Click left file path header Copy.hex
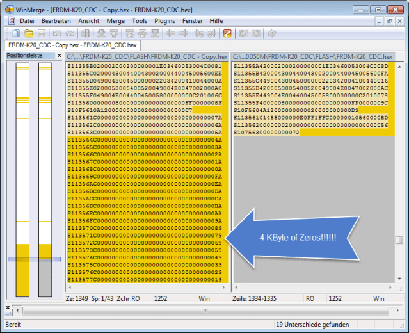The image size is (409, 333). 147,56
